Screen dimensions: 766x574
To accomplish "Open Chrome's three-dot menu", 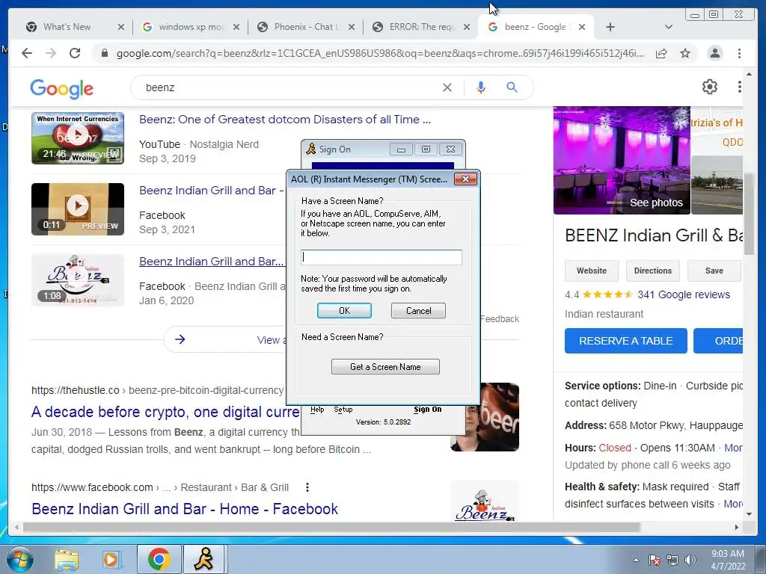I will 739,53.
